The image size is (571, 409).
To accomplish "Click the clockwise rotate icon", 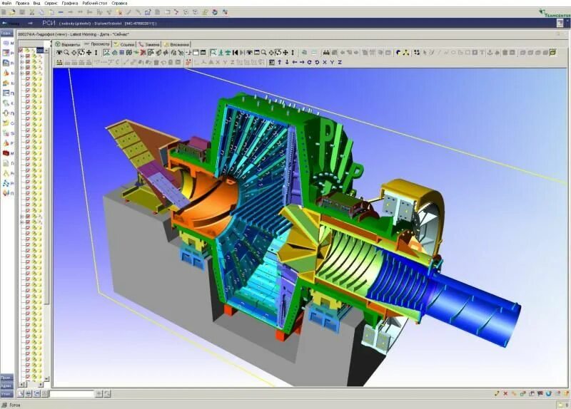I will [310, 63].
